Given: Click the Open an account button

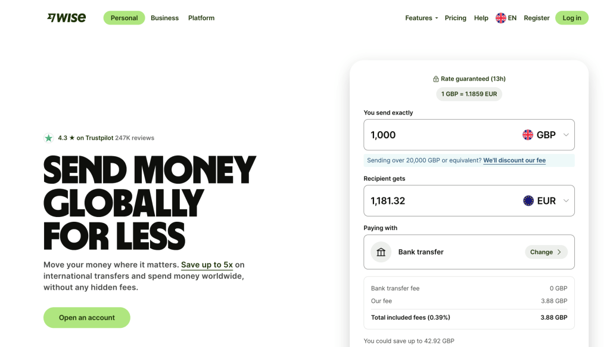Looking at the screenshot, I should pos(86,317).
